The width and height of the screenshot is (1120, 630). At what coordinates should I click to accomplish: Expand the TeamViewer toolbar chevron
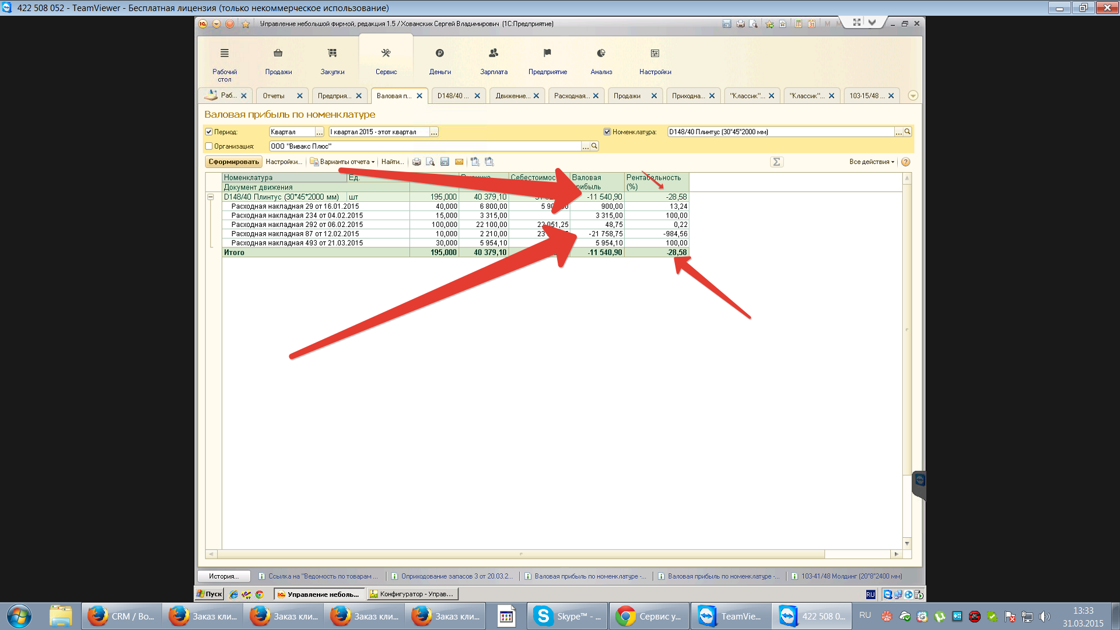tap(872, 22)
